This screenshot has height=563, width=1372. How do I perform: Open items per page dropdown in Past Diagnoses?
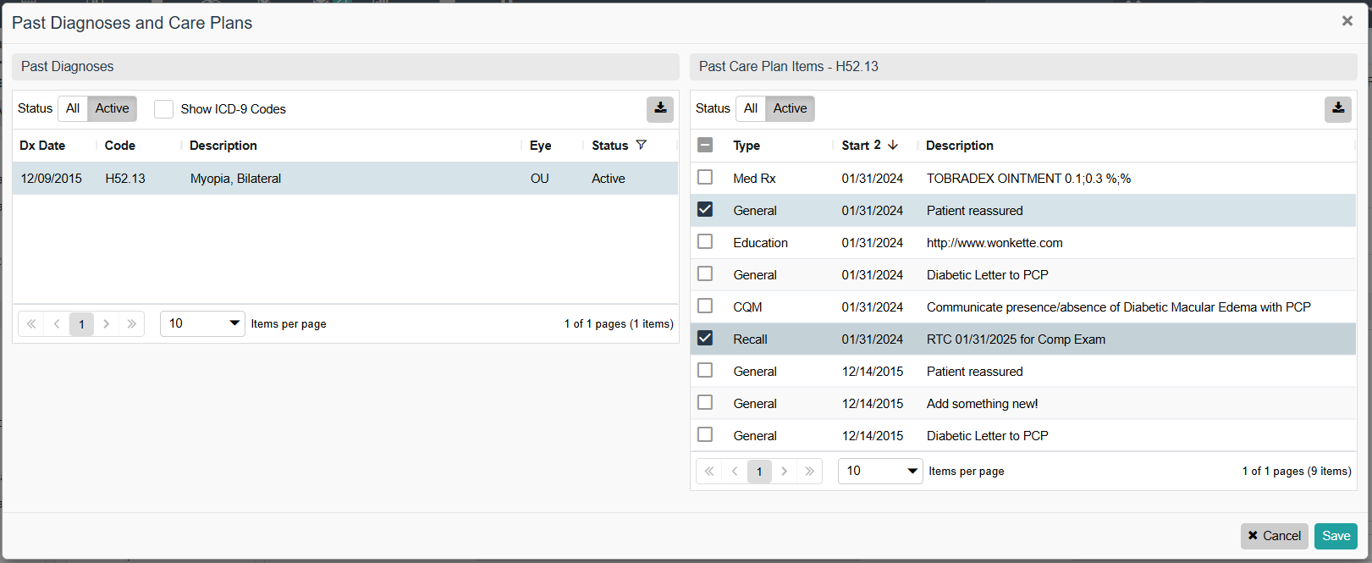pyautogui.click(x=202, y=323)
